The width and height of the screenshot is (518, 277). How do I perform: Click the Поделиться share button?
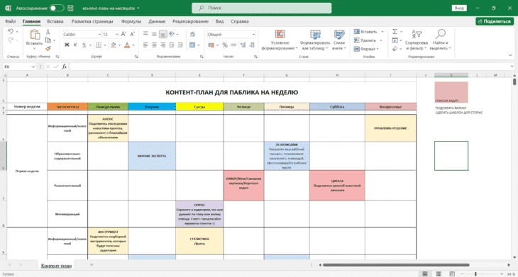point(495,21)
